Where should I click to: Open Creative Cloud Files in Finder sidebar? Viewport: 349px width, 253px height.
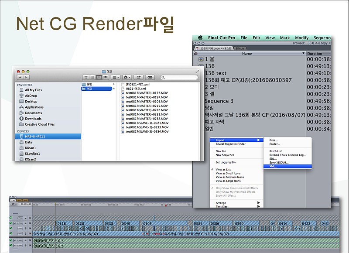tap(40, 124)
